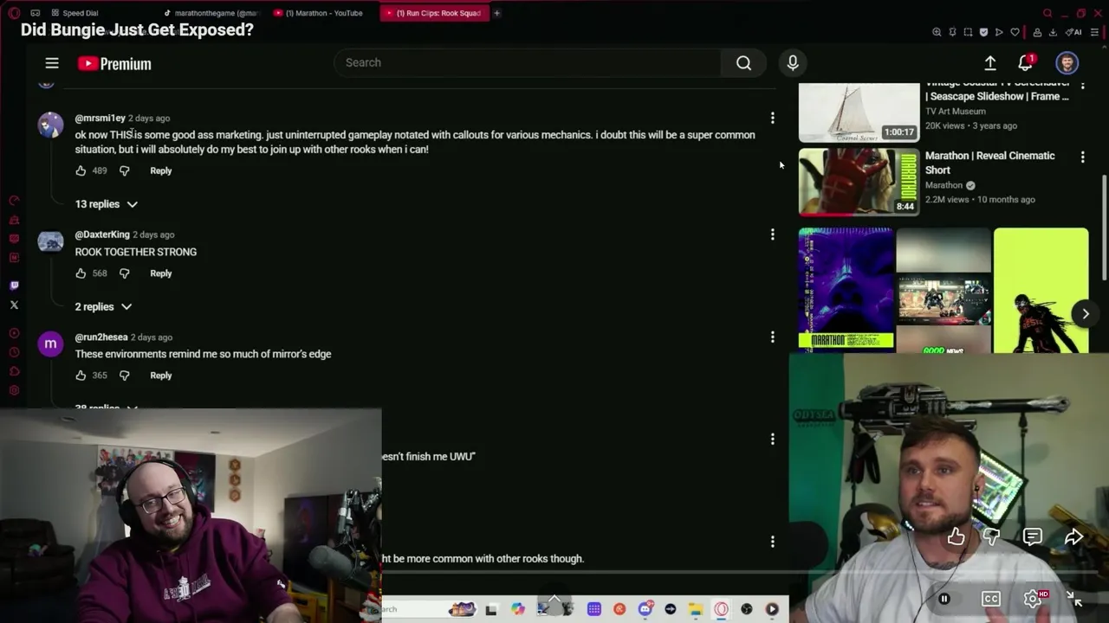
Task: Open the Marathon Reveal Cinematic thumbnail
Action: tap(859, 182)
